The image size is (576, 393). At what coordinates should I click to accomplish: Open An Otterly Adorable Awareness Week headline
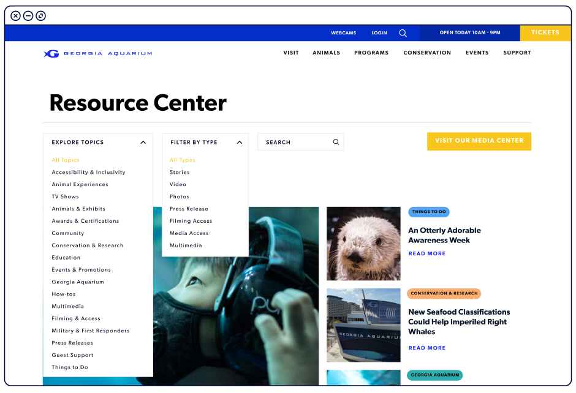pyautogui.click(x=444, y=235)
